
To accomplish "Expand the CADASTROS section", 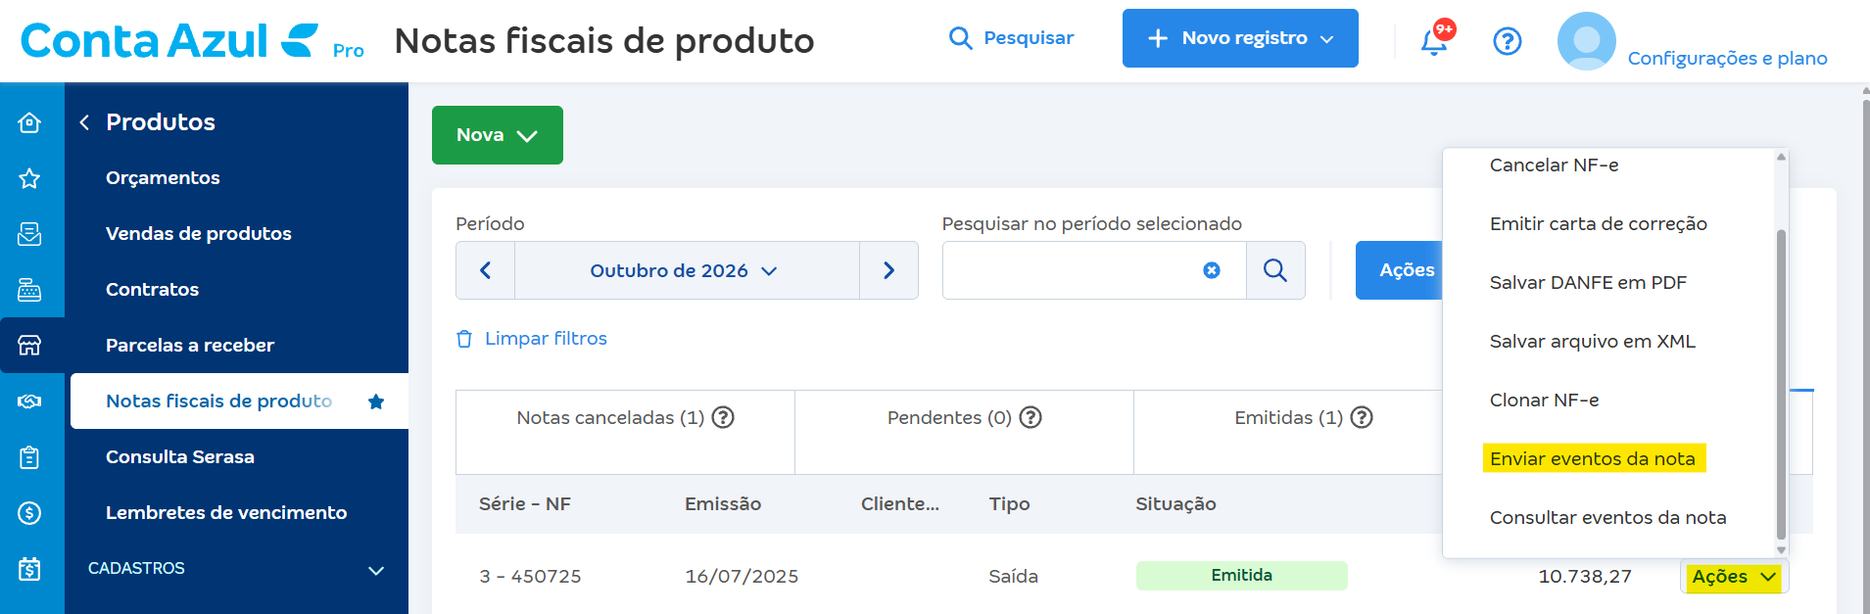I will (236, 569).
